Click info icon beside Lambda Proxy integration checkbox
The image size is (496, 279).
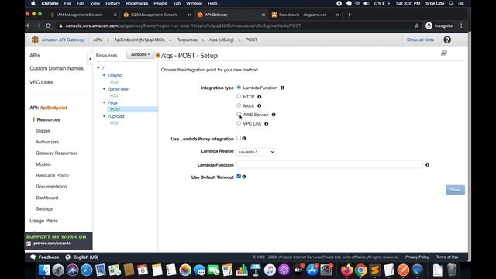pyautogui.click(x=244, y=138)
